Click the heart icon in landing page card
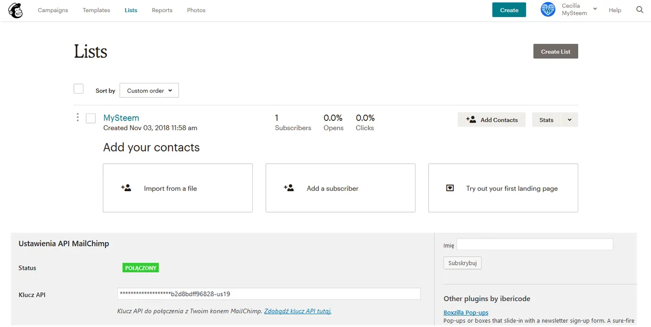The height and width of the screenshot is (327, 651). 450,188
